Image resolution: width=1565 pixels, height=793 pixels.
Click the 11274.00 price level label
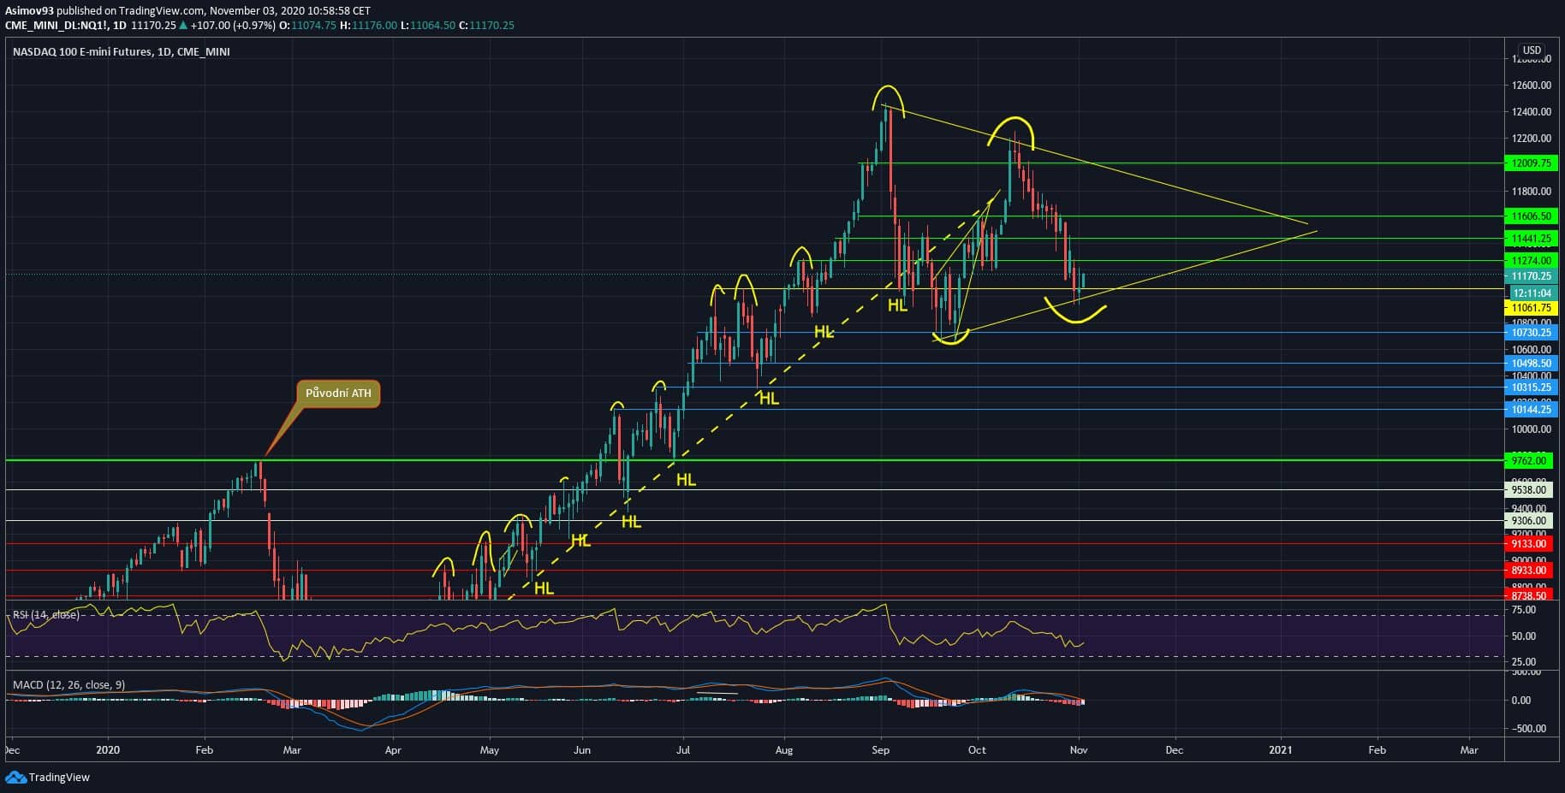(1531, 261)
